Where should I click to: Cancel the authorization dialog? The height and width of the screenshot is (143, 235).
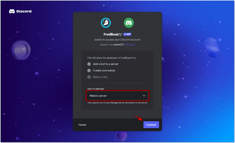82,125
